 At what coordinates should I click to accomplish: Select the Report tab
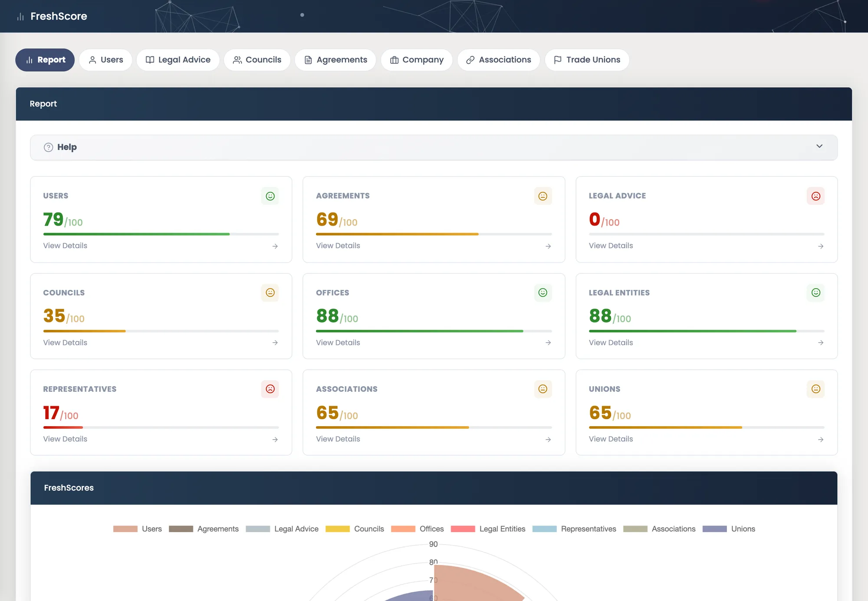(x=45, y=60)
